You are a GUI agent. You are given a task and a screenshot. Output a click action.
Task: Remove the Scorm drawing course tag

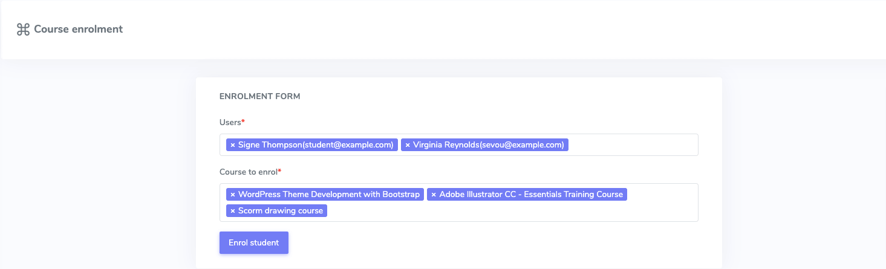point(232,211)
